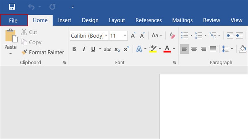Image resolution: width=248 pixels, height=139 pixels.
Task: Open the Undo history dropdown arrow
Action: click(40, 6)
